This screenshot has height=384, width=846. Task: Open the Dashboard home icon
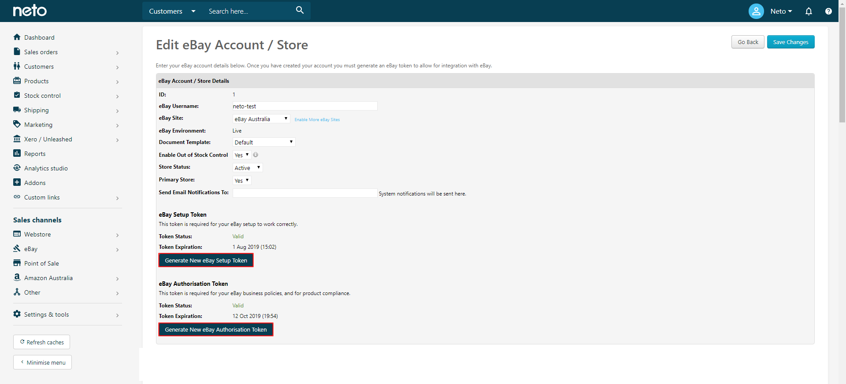point(17,37)
